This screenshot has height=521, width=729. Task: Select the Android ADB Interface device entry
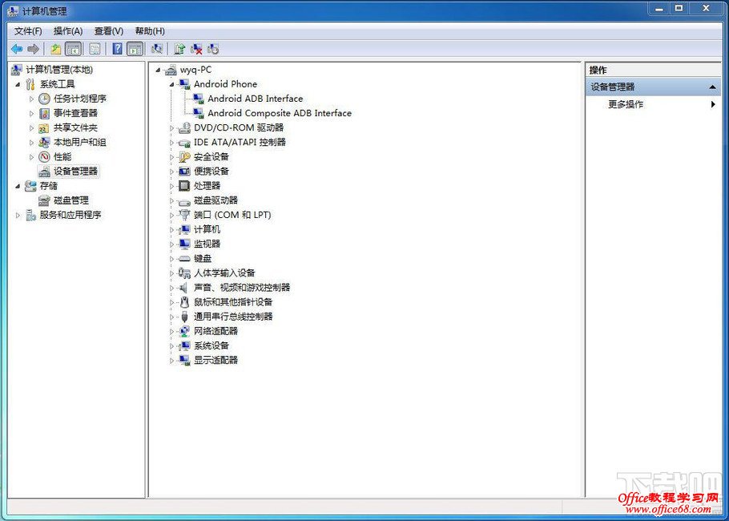click(x=256, y=99)
